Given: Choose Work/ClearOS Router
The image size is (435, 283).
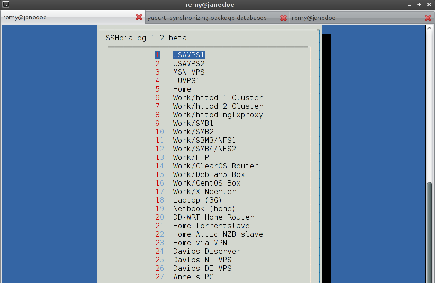Looking at the screenshot, I should [x=215, y=166].
